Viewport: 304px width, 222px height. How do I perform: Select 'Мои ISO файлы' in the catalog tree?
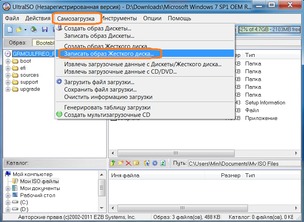[x=39, y=181]
